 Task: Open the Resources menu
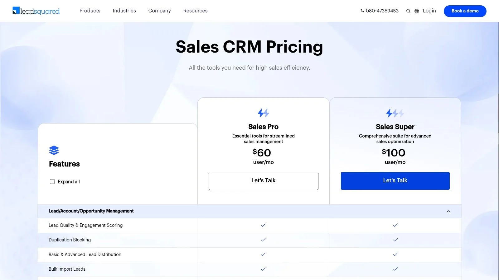point(195,11)
